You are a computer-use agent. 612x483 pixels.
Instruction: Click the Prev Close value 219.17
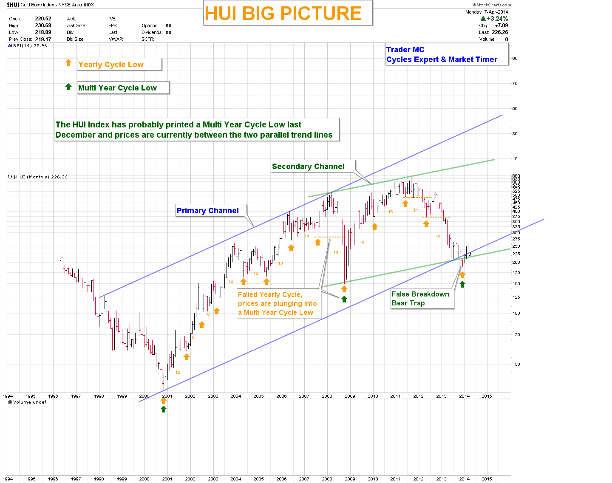point(43,39)
